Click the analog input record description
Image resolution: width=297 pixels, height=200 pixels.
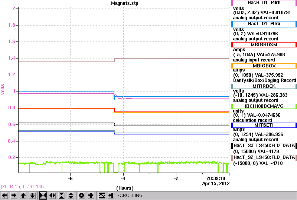tap(254, 60)
